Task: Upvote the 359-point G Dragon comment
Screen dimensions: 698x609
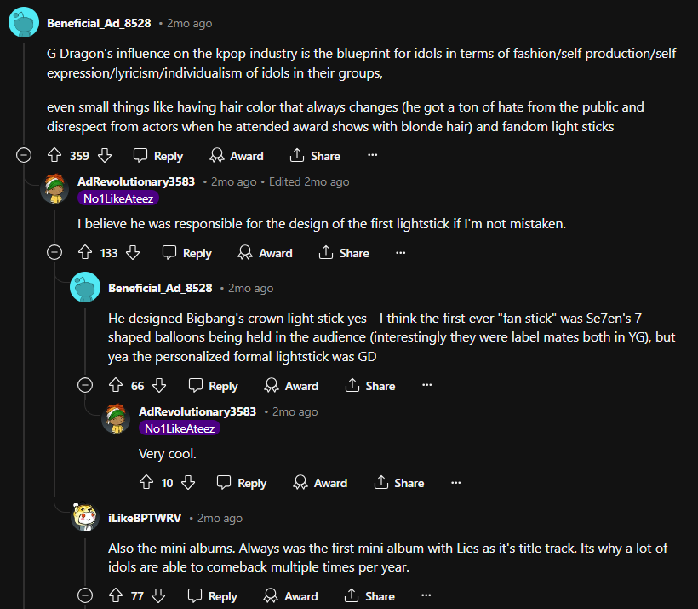Action: click(x=54, y=156)
